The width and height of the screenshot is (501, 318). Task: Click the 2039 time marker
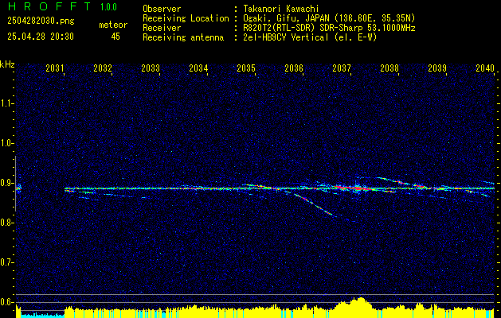[x=437, y=68]
